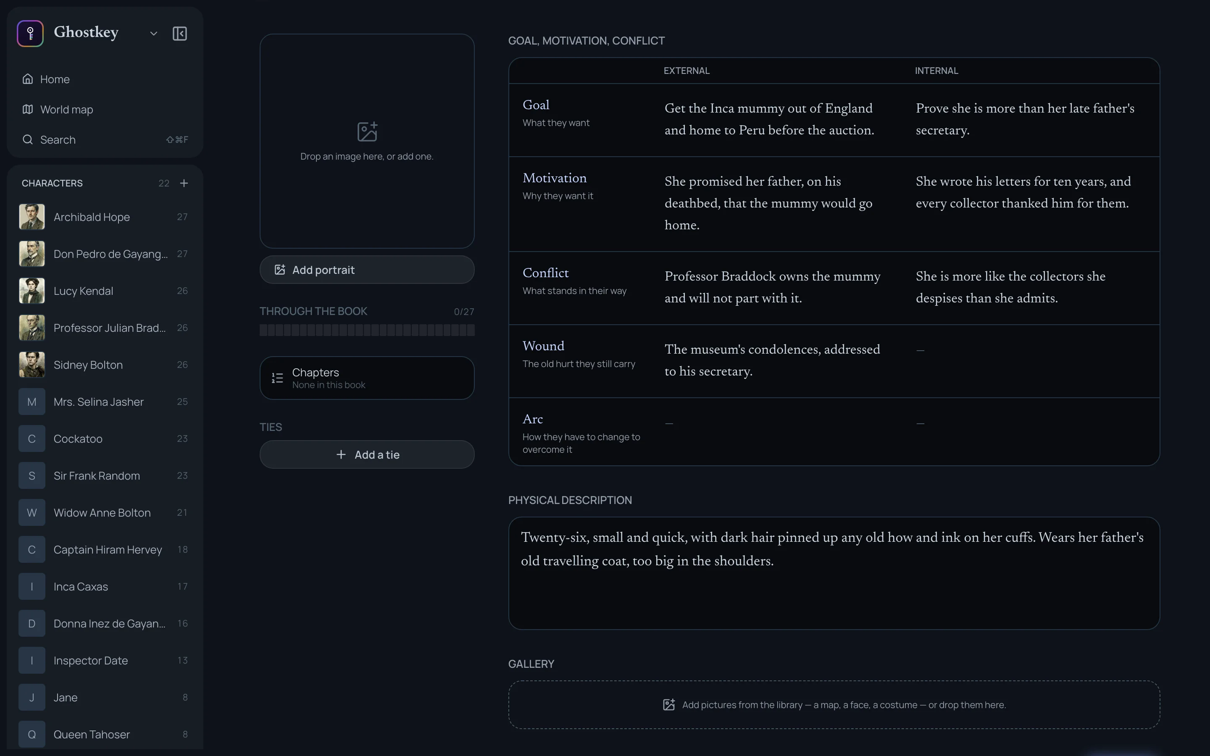Click Professor Julian Brad... avatar thumbnail

pyautogui.click(x=32, y=328)
